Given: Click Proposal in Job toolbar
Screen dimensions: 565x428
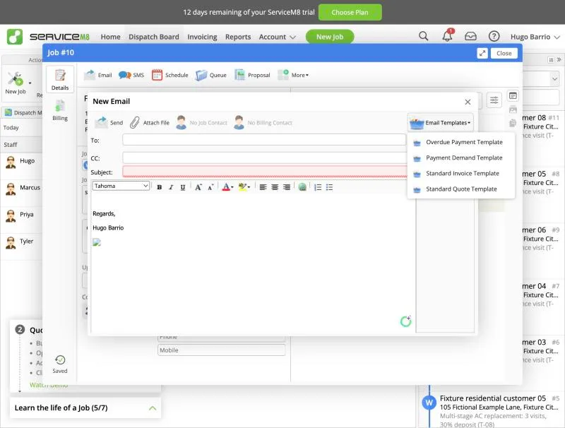Looking at the screenshot, I should point(252,75).
